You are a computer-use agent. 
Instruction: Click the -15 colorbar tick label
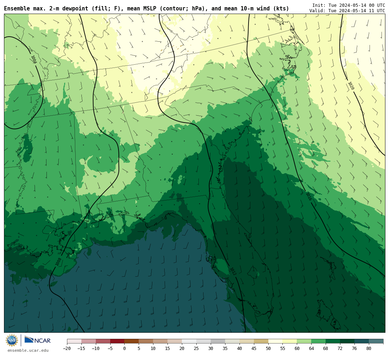81,349
